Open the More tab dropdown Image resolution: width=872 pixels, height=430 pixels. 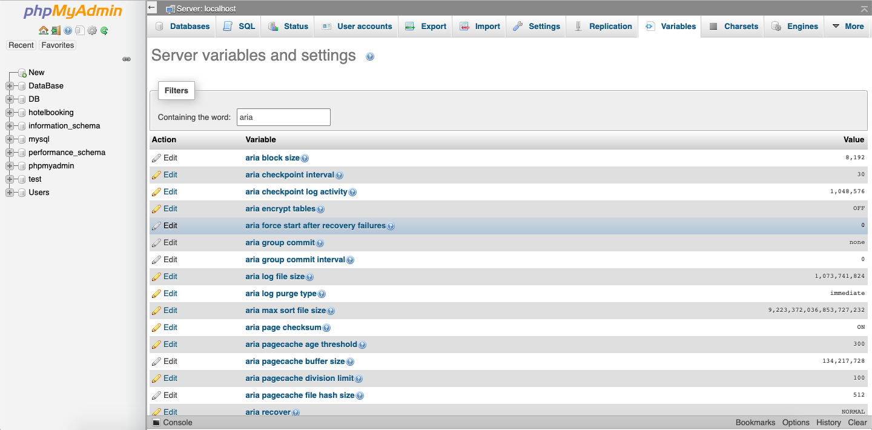(x=847, y=26)
